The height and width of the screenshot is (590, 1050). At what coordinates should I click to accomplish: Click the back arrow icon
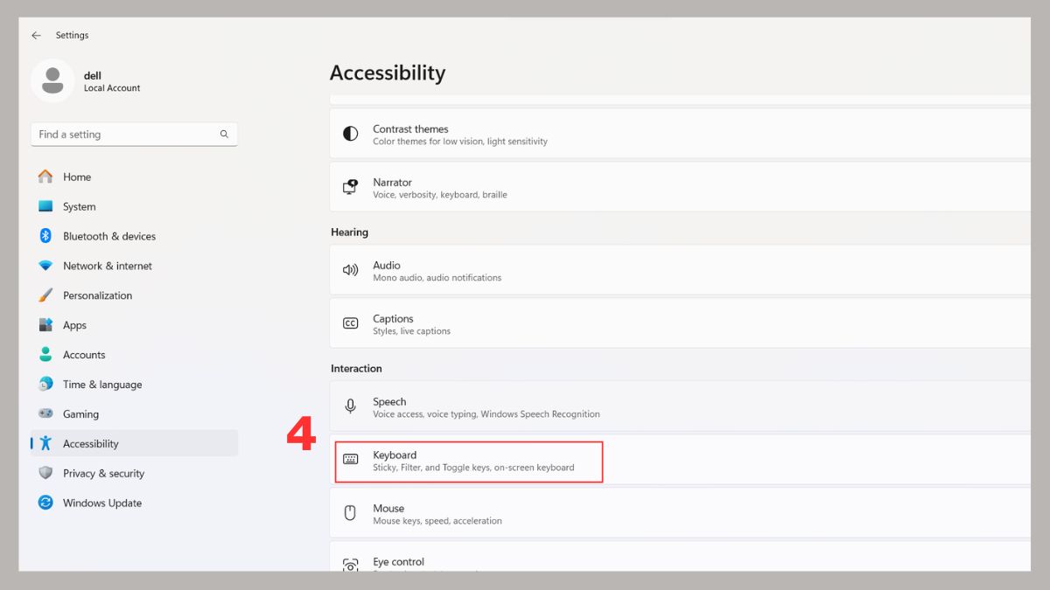36,35
